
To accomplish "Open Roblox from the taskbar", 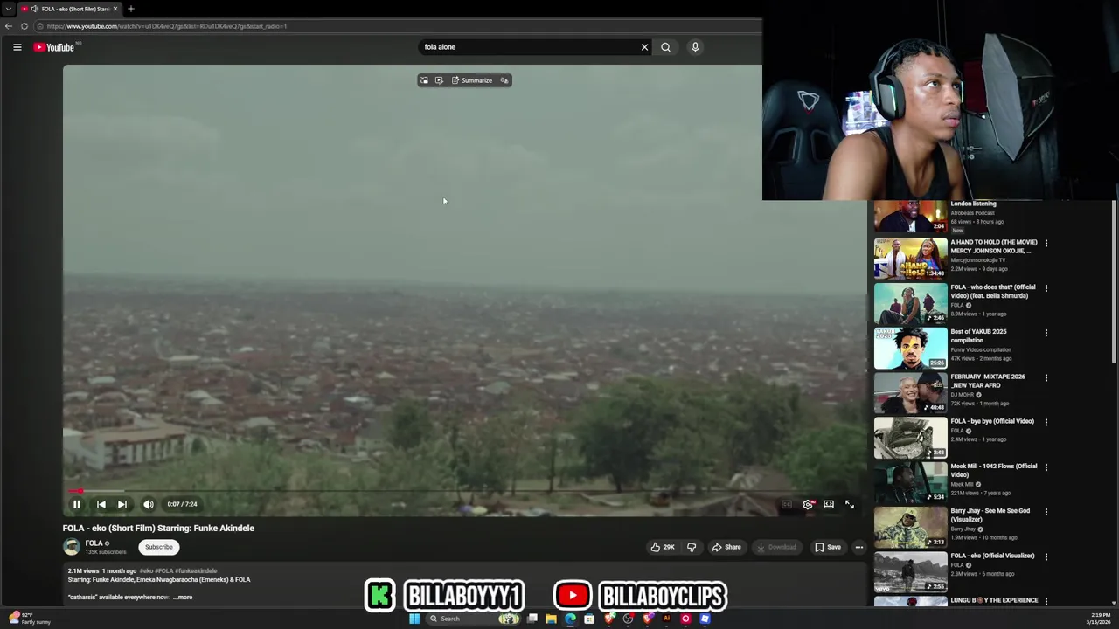I will click(705, 619).
